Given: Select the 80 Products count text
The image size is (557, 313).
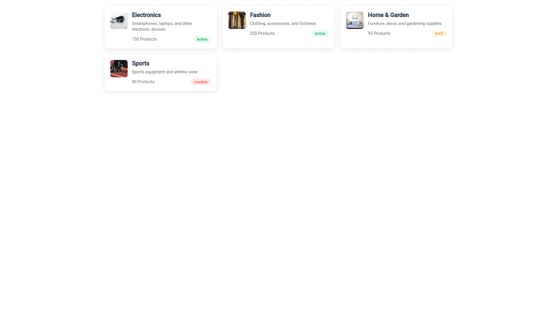Looking at the screenshot, I should tap(143, 82).
